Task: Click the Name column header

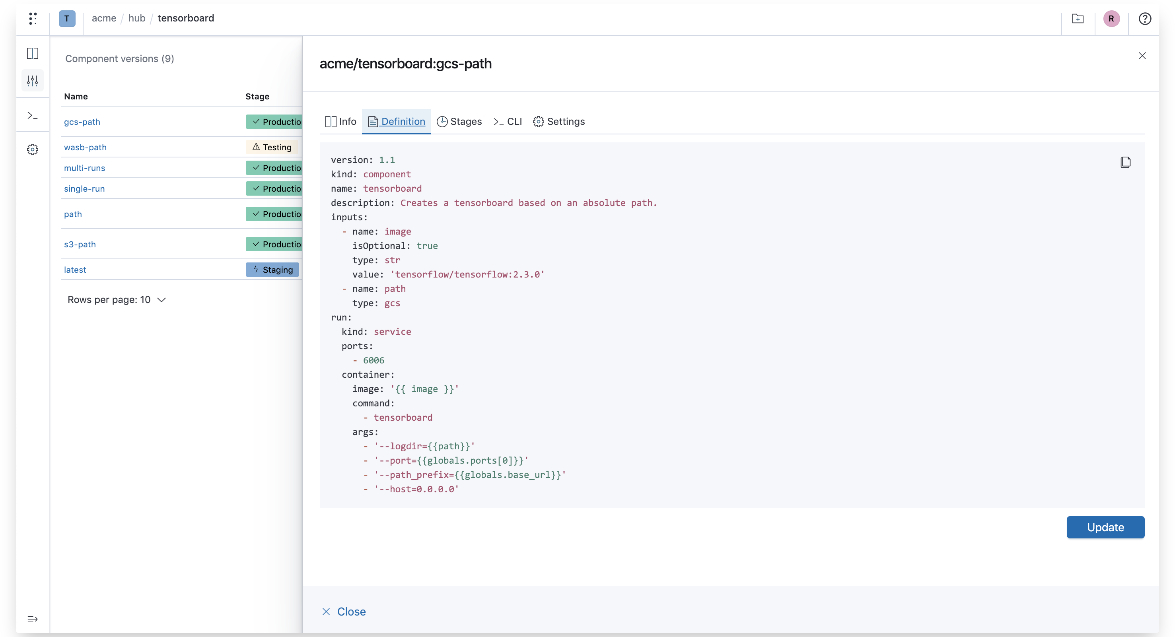Action: point(76,96)
